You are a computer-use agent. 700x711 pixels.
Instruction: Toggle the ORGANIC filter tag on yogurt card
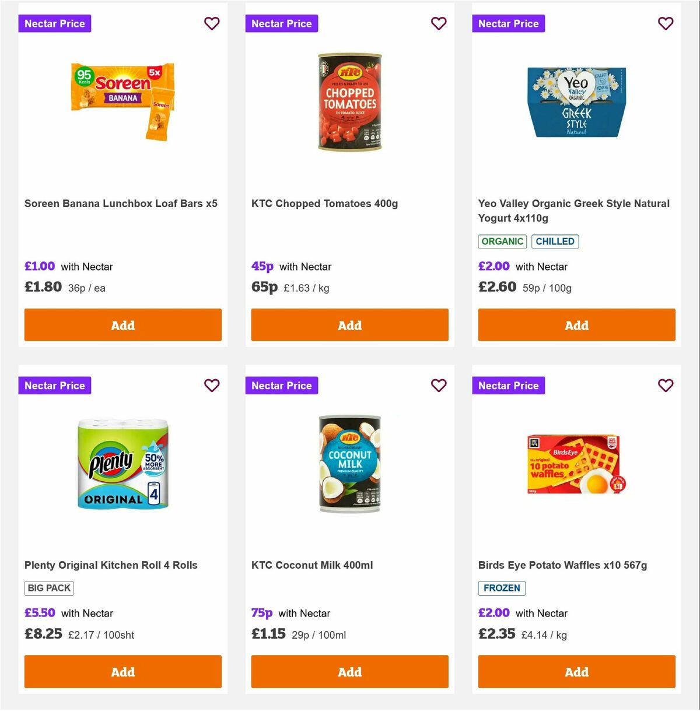pyautogui.click(x=502, y=241)
